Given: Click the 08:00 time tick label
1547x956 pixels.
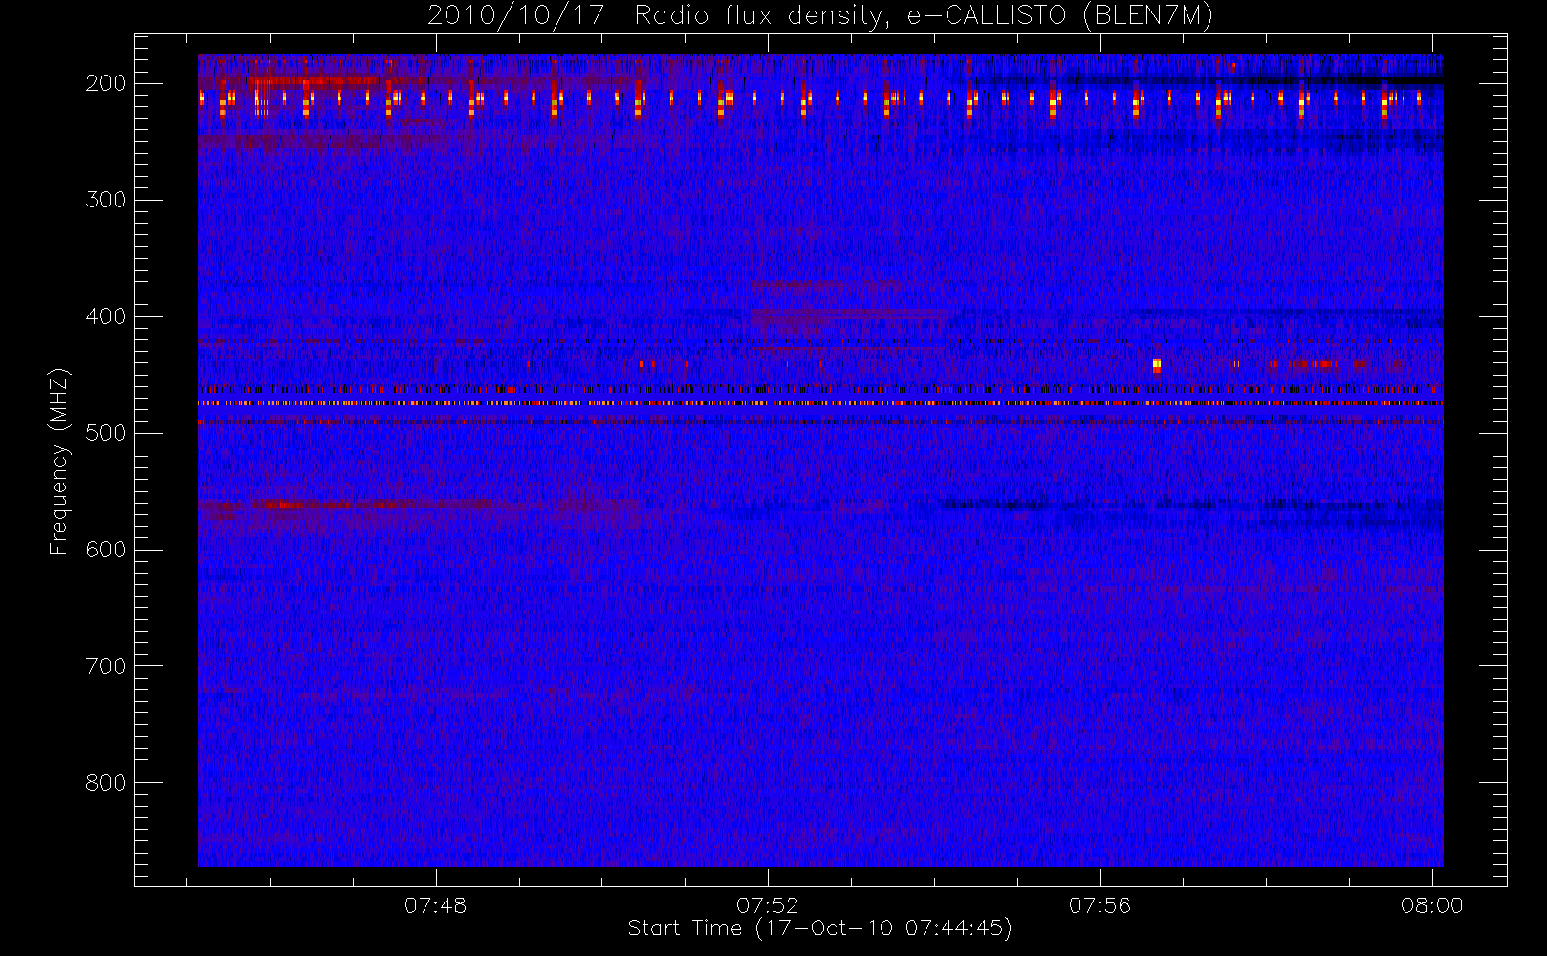Looking at the screenshot, I should coord(1432,905).
